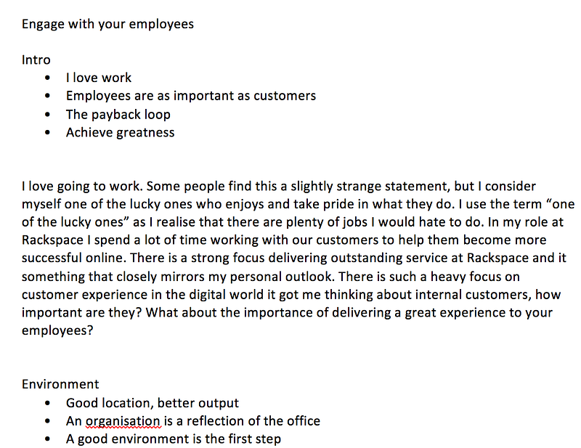Viewport: 581px width, 448px height.
Task: Click 'Good location, better output' bullet
Action: click(153, 403)
